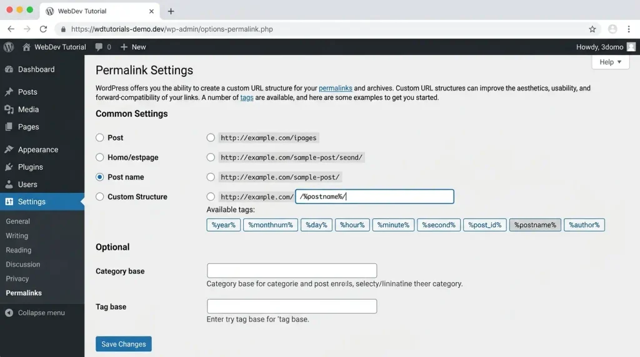Open the Dashboard icon in sidebar
This screenshot has height=357, width=640.
tap(9, 69)
